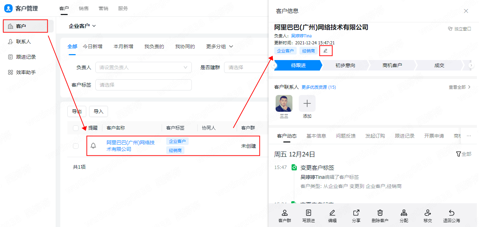Open the 负责人 selector dropdown
The height and width of the screenshot is (227, 479).
[143, 67]
